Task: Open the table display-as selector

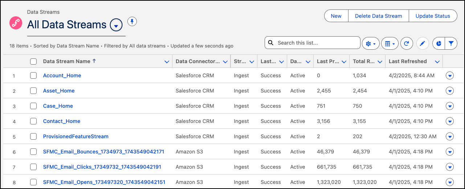Action: pos(389,44)
